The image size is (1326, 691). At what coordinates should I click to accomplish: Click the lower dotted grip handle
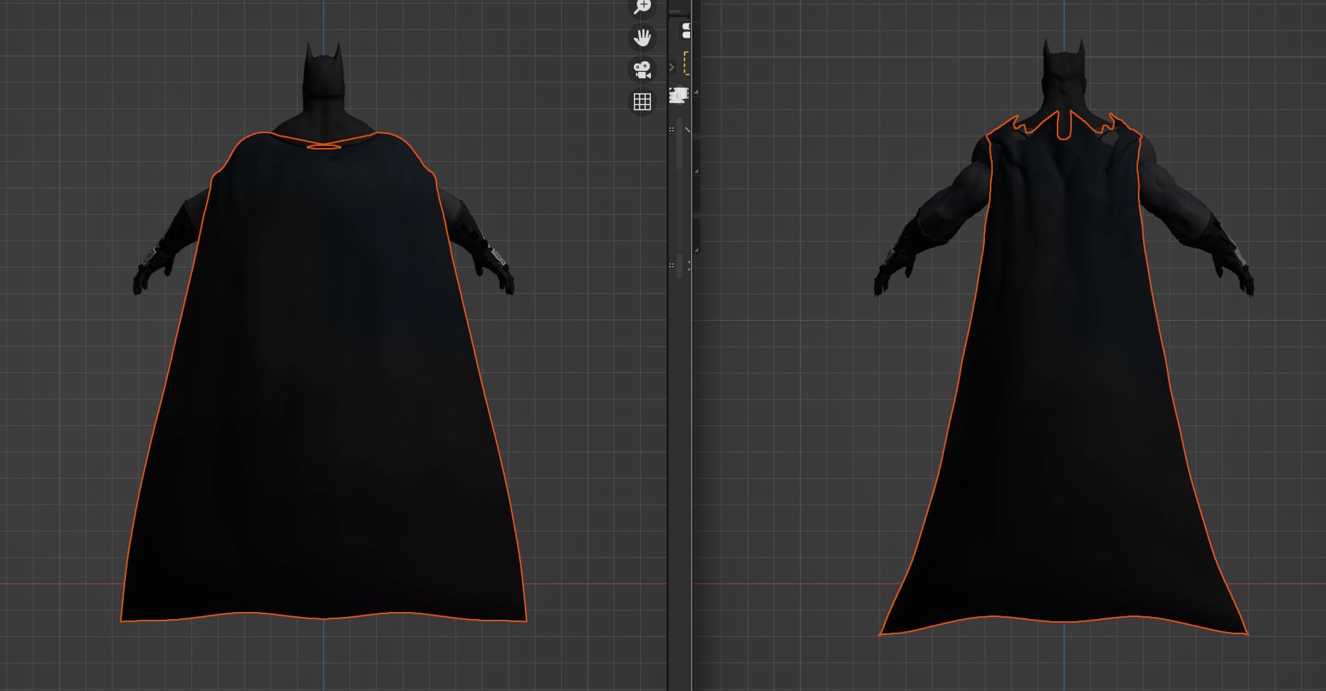[x=672, y=265]
